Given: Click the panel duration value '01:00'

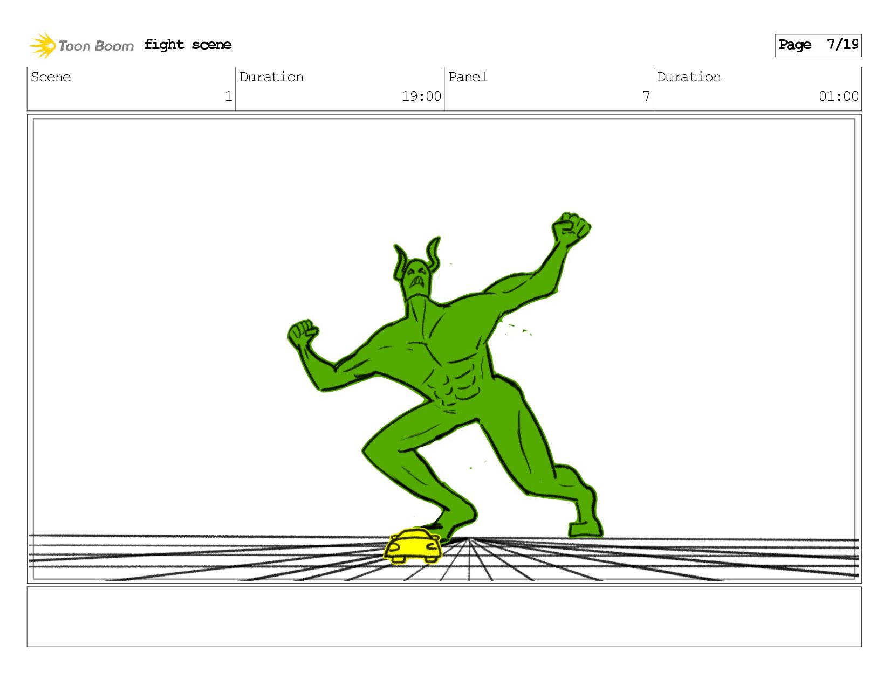Looking at the screenshot, I should point(839,96).
